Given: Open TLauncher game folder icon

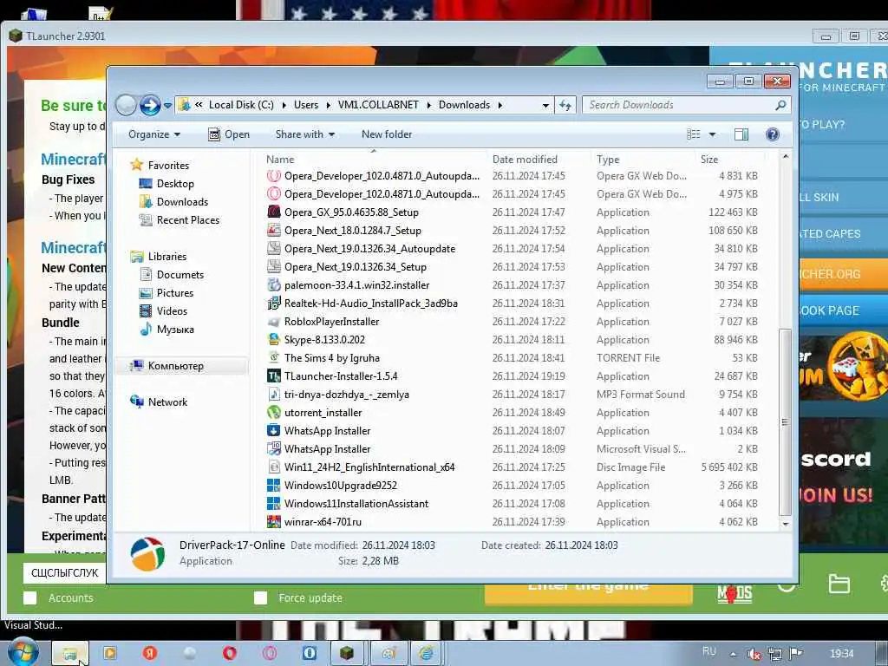Looking at the screenshot, I should pos(839,584).
